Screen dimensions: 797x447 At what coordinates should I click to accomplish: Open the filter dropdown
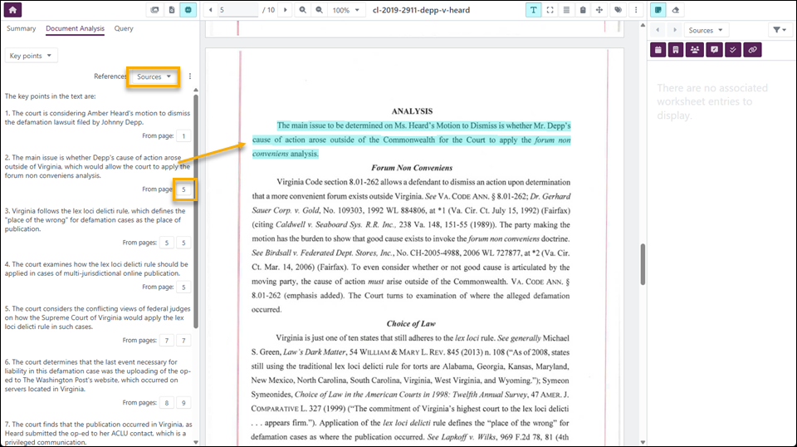tap(780, 30)
